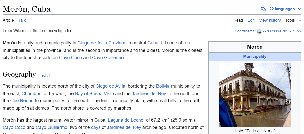Screen dimensions: 304x134
Task: Select the Article tab
Action: click(x=8, y=20)
